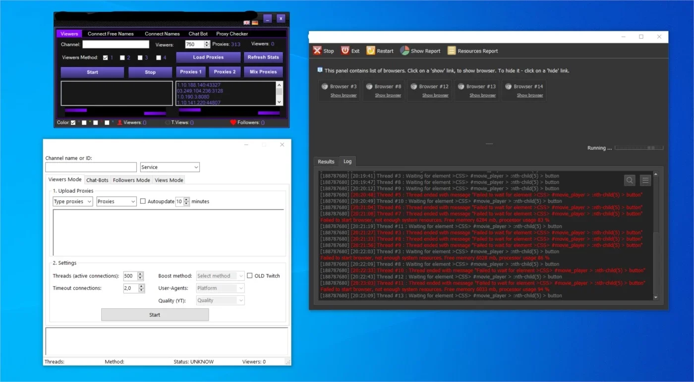The width and height of the screenshot is (694, 382).
Task: Expand the Service dropdown
Action: pyautogui.click(x=170, y=167)
